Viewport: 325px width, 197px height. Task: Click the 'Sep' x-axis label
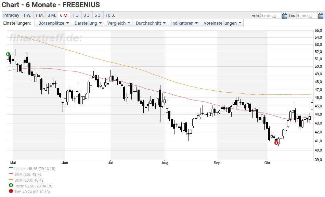tap(217, 163)
